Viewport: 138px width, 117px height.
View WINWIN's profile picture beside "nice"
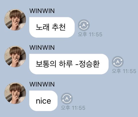point(15,93)
